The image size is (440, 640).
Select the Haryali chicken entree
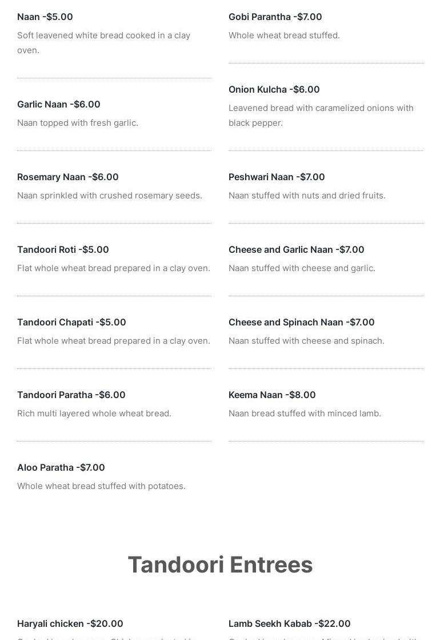70,623
